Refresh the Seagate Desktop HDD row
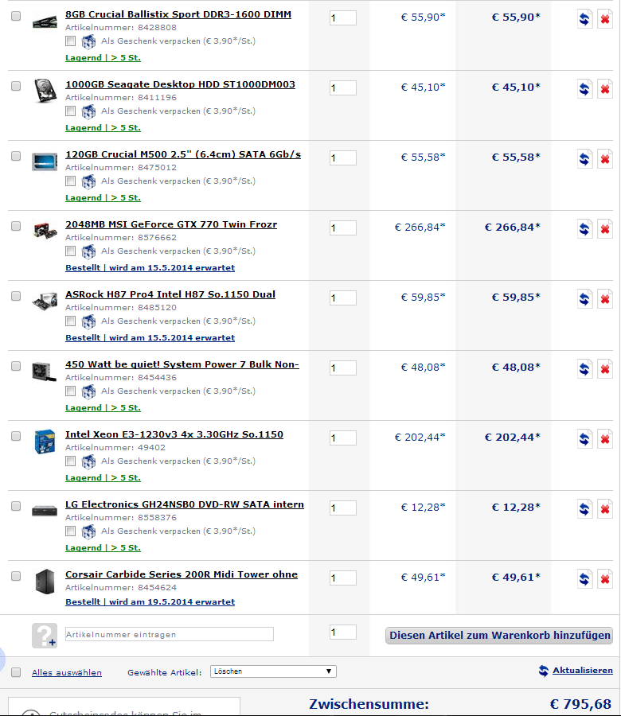This screenshot has width=621, height=716. [x=584, y=89]
